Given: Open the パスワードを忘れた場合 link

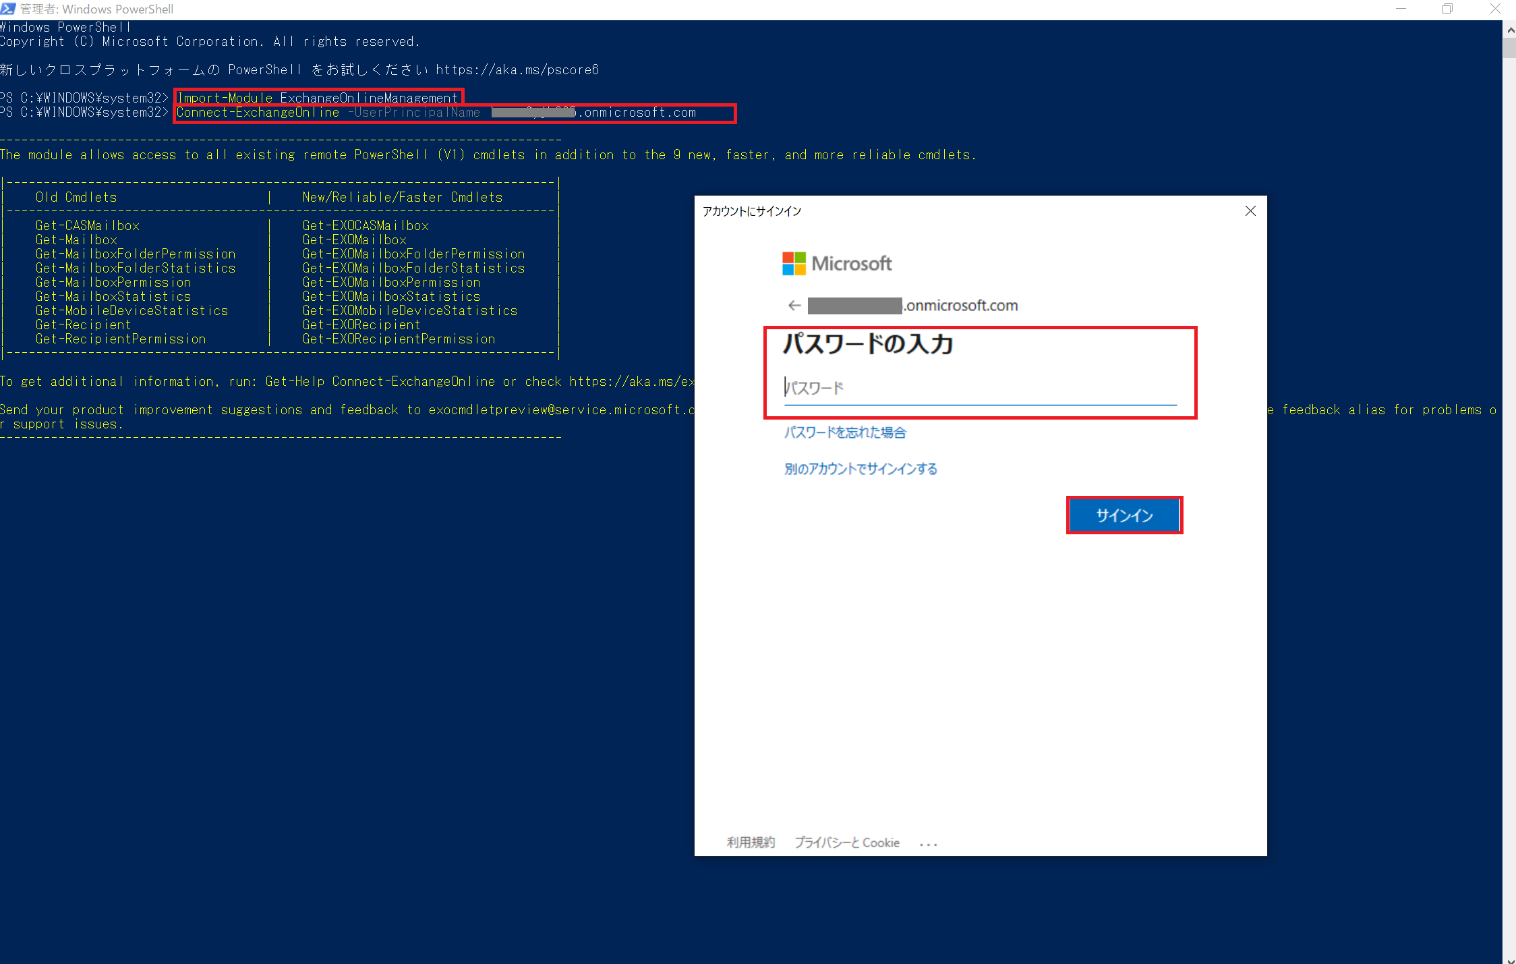Looking at the screenshot, I should pyautogui.click(x=845, y=432).
